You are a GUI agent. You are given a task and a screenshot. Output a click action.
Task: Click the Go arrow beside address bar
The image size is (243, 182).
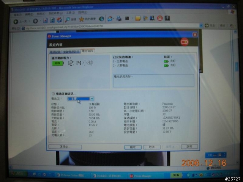207,25
